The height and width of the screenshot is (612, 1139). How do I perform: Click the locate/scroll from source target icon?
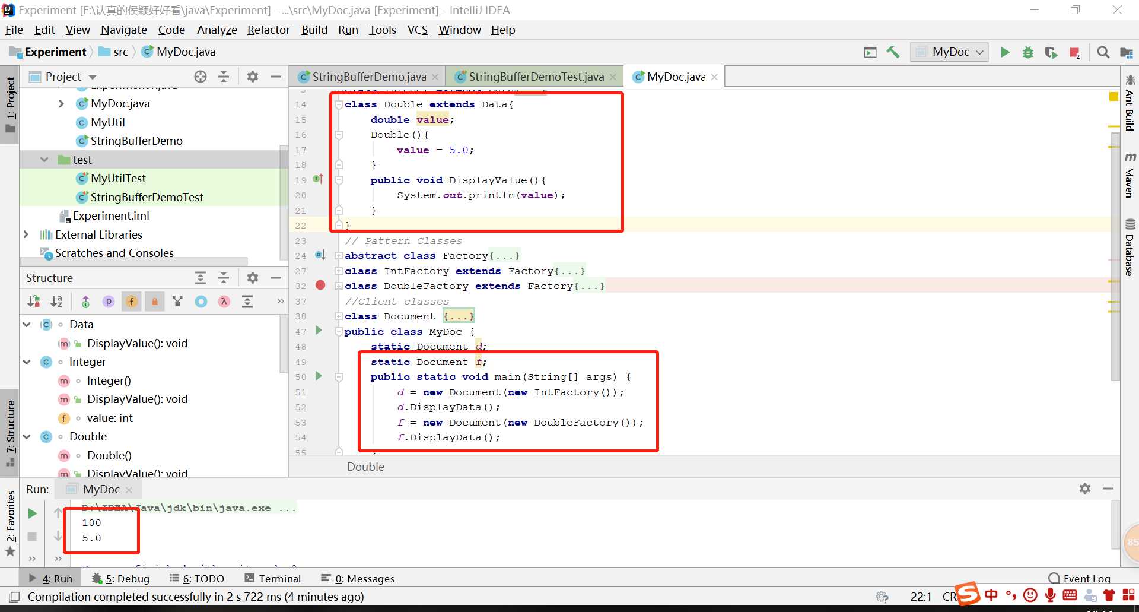(201, 77)
